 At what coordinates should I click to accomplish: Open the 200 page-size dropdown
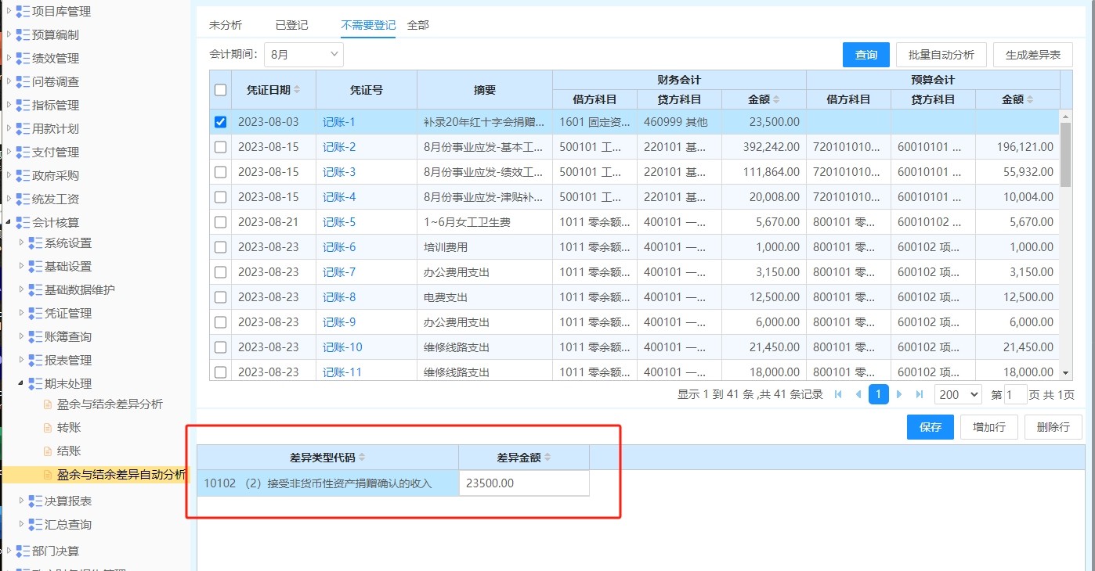coord(958,395)
